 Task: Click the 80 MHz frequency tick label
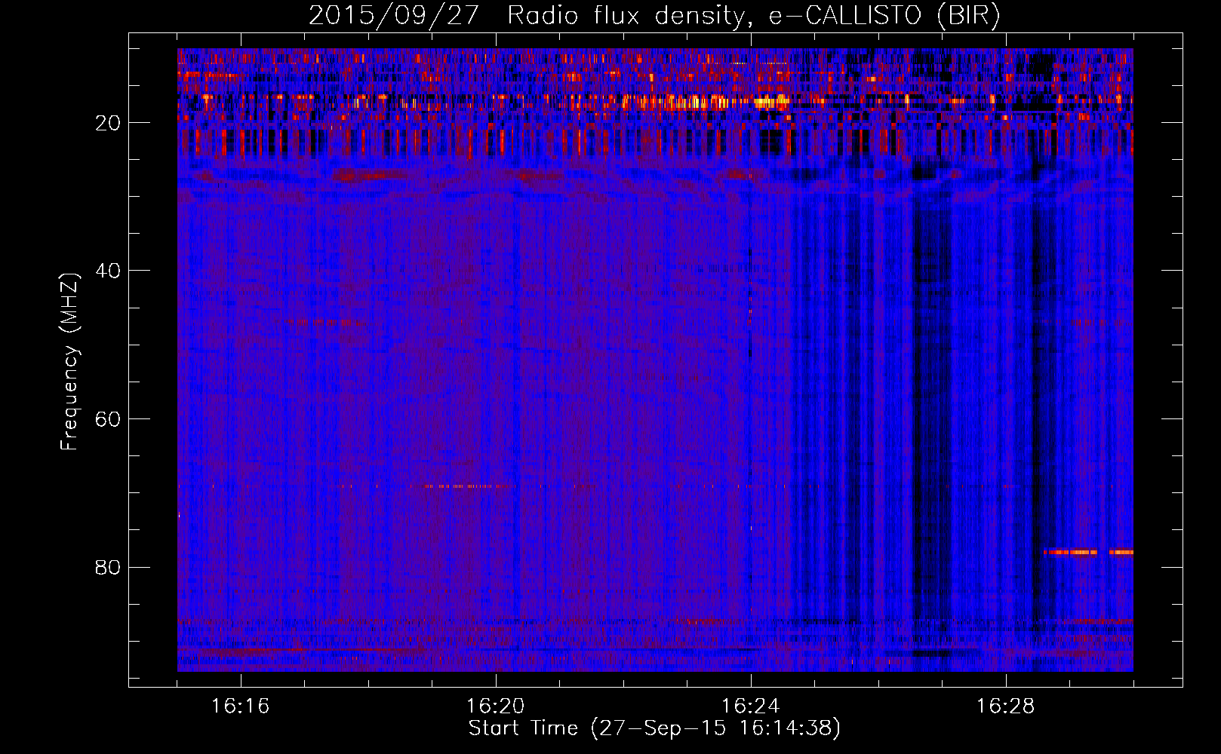pos(108,567)
